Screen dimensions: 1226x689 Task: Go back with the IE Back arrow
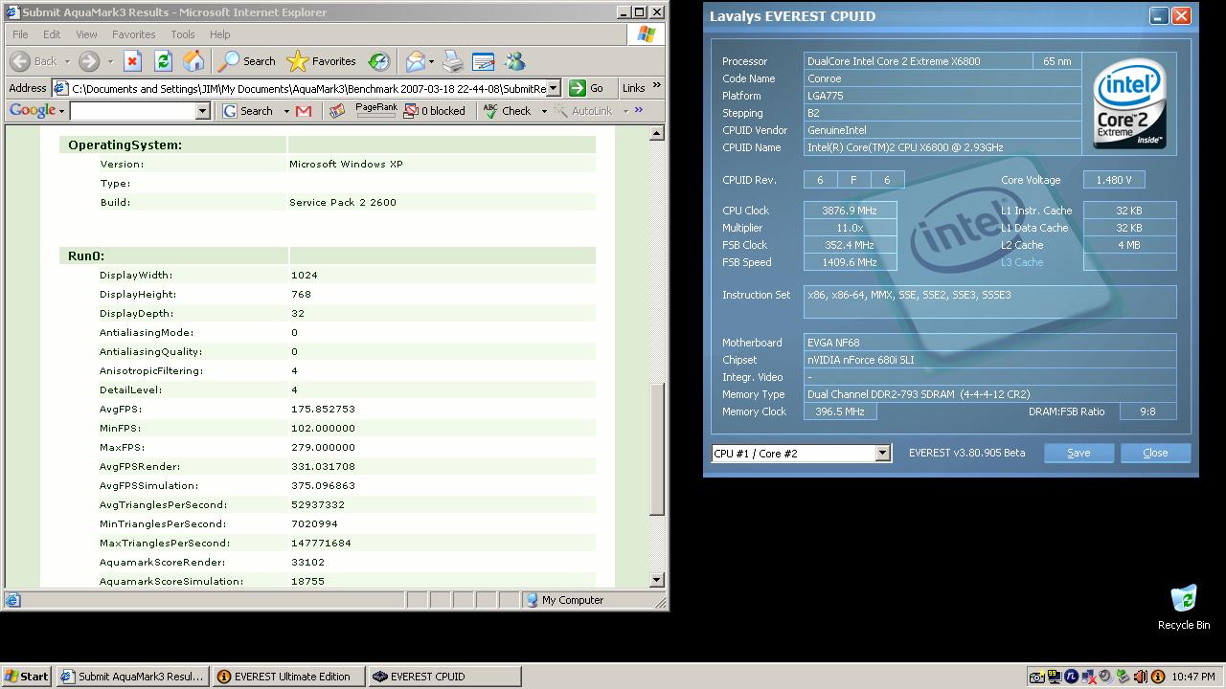click(34, 61)
